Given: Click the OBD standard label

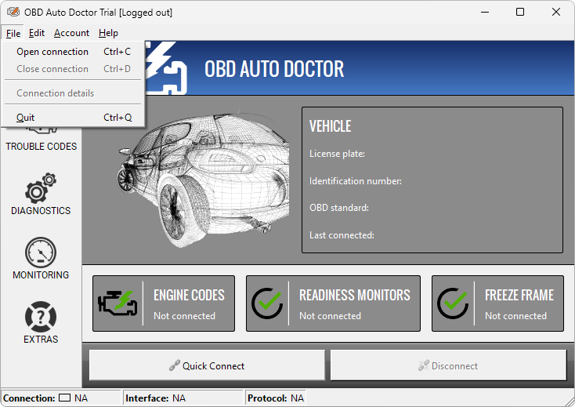Looking at the screenshot, I should pyautogui.click(x=339, y=208).
